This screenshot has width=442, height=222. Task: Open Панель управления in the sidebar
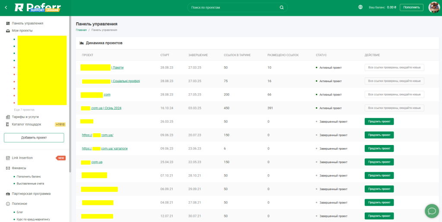tap(27, 23)
